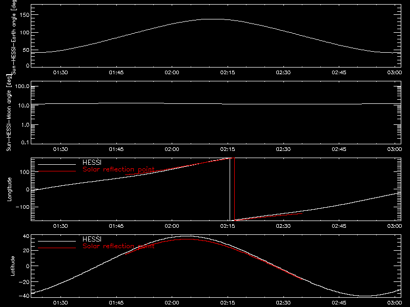Click '03:00' time label under Longitude plot
410x307 pixels.
[x=395, y=226]
